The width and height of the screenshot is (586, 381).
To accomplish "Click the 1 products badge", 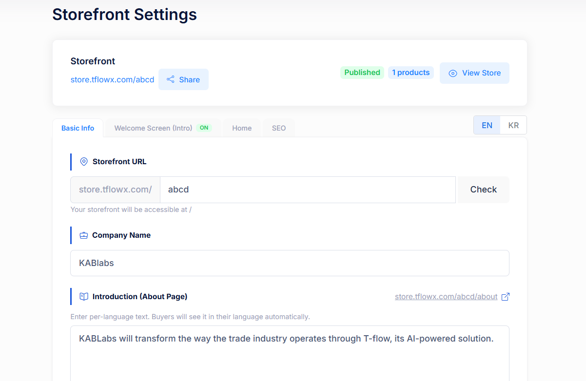I will point(411,73).
